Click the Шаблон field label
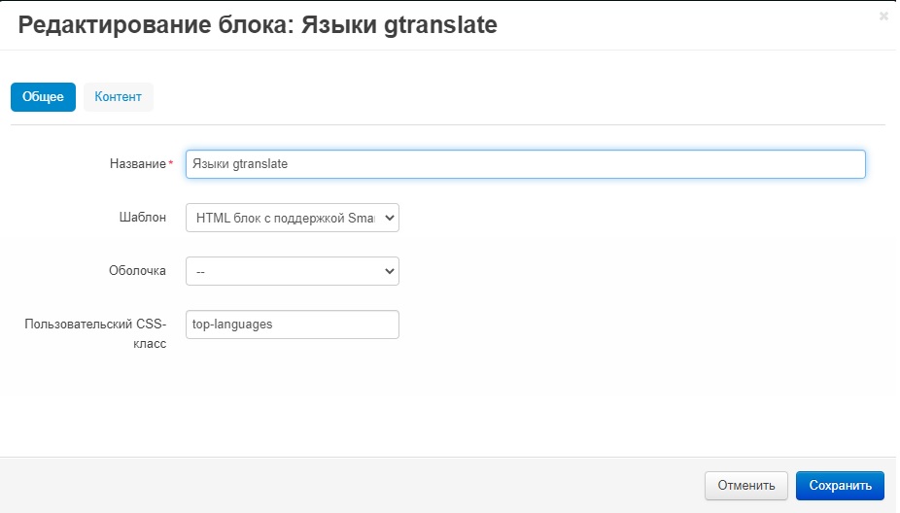 [x=142, y=219]
